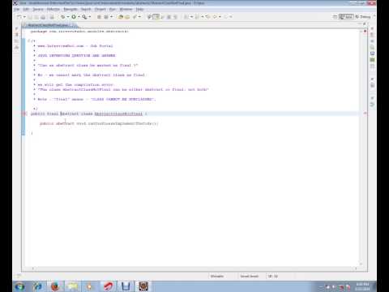Expand the Search toolbar dropdown arrow

139,17
